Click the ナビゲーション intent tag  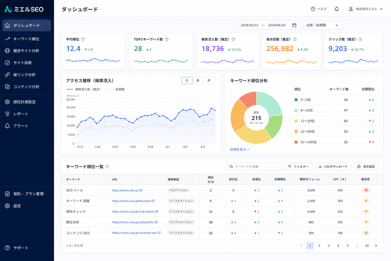click(x=179, y=191)
